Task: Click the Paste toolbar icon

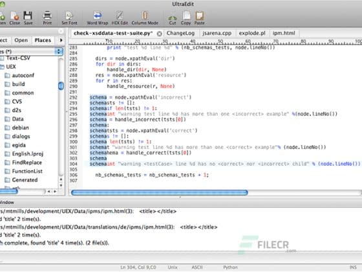Action: click(199, 18)
